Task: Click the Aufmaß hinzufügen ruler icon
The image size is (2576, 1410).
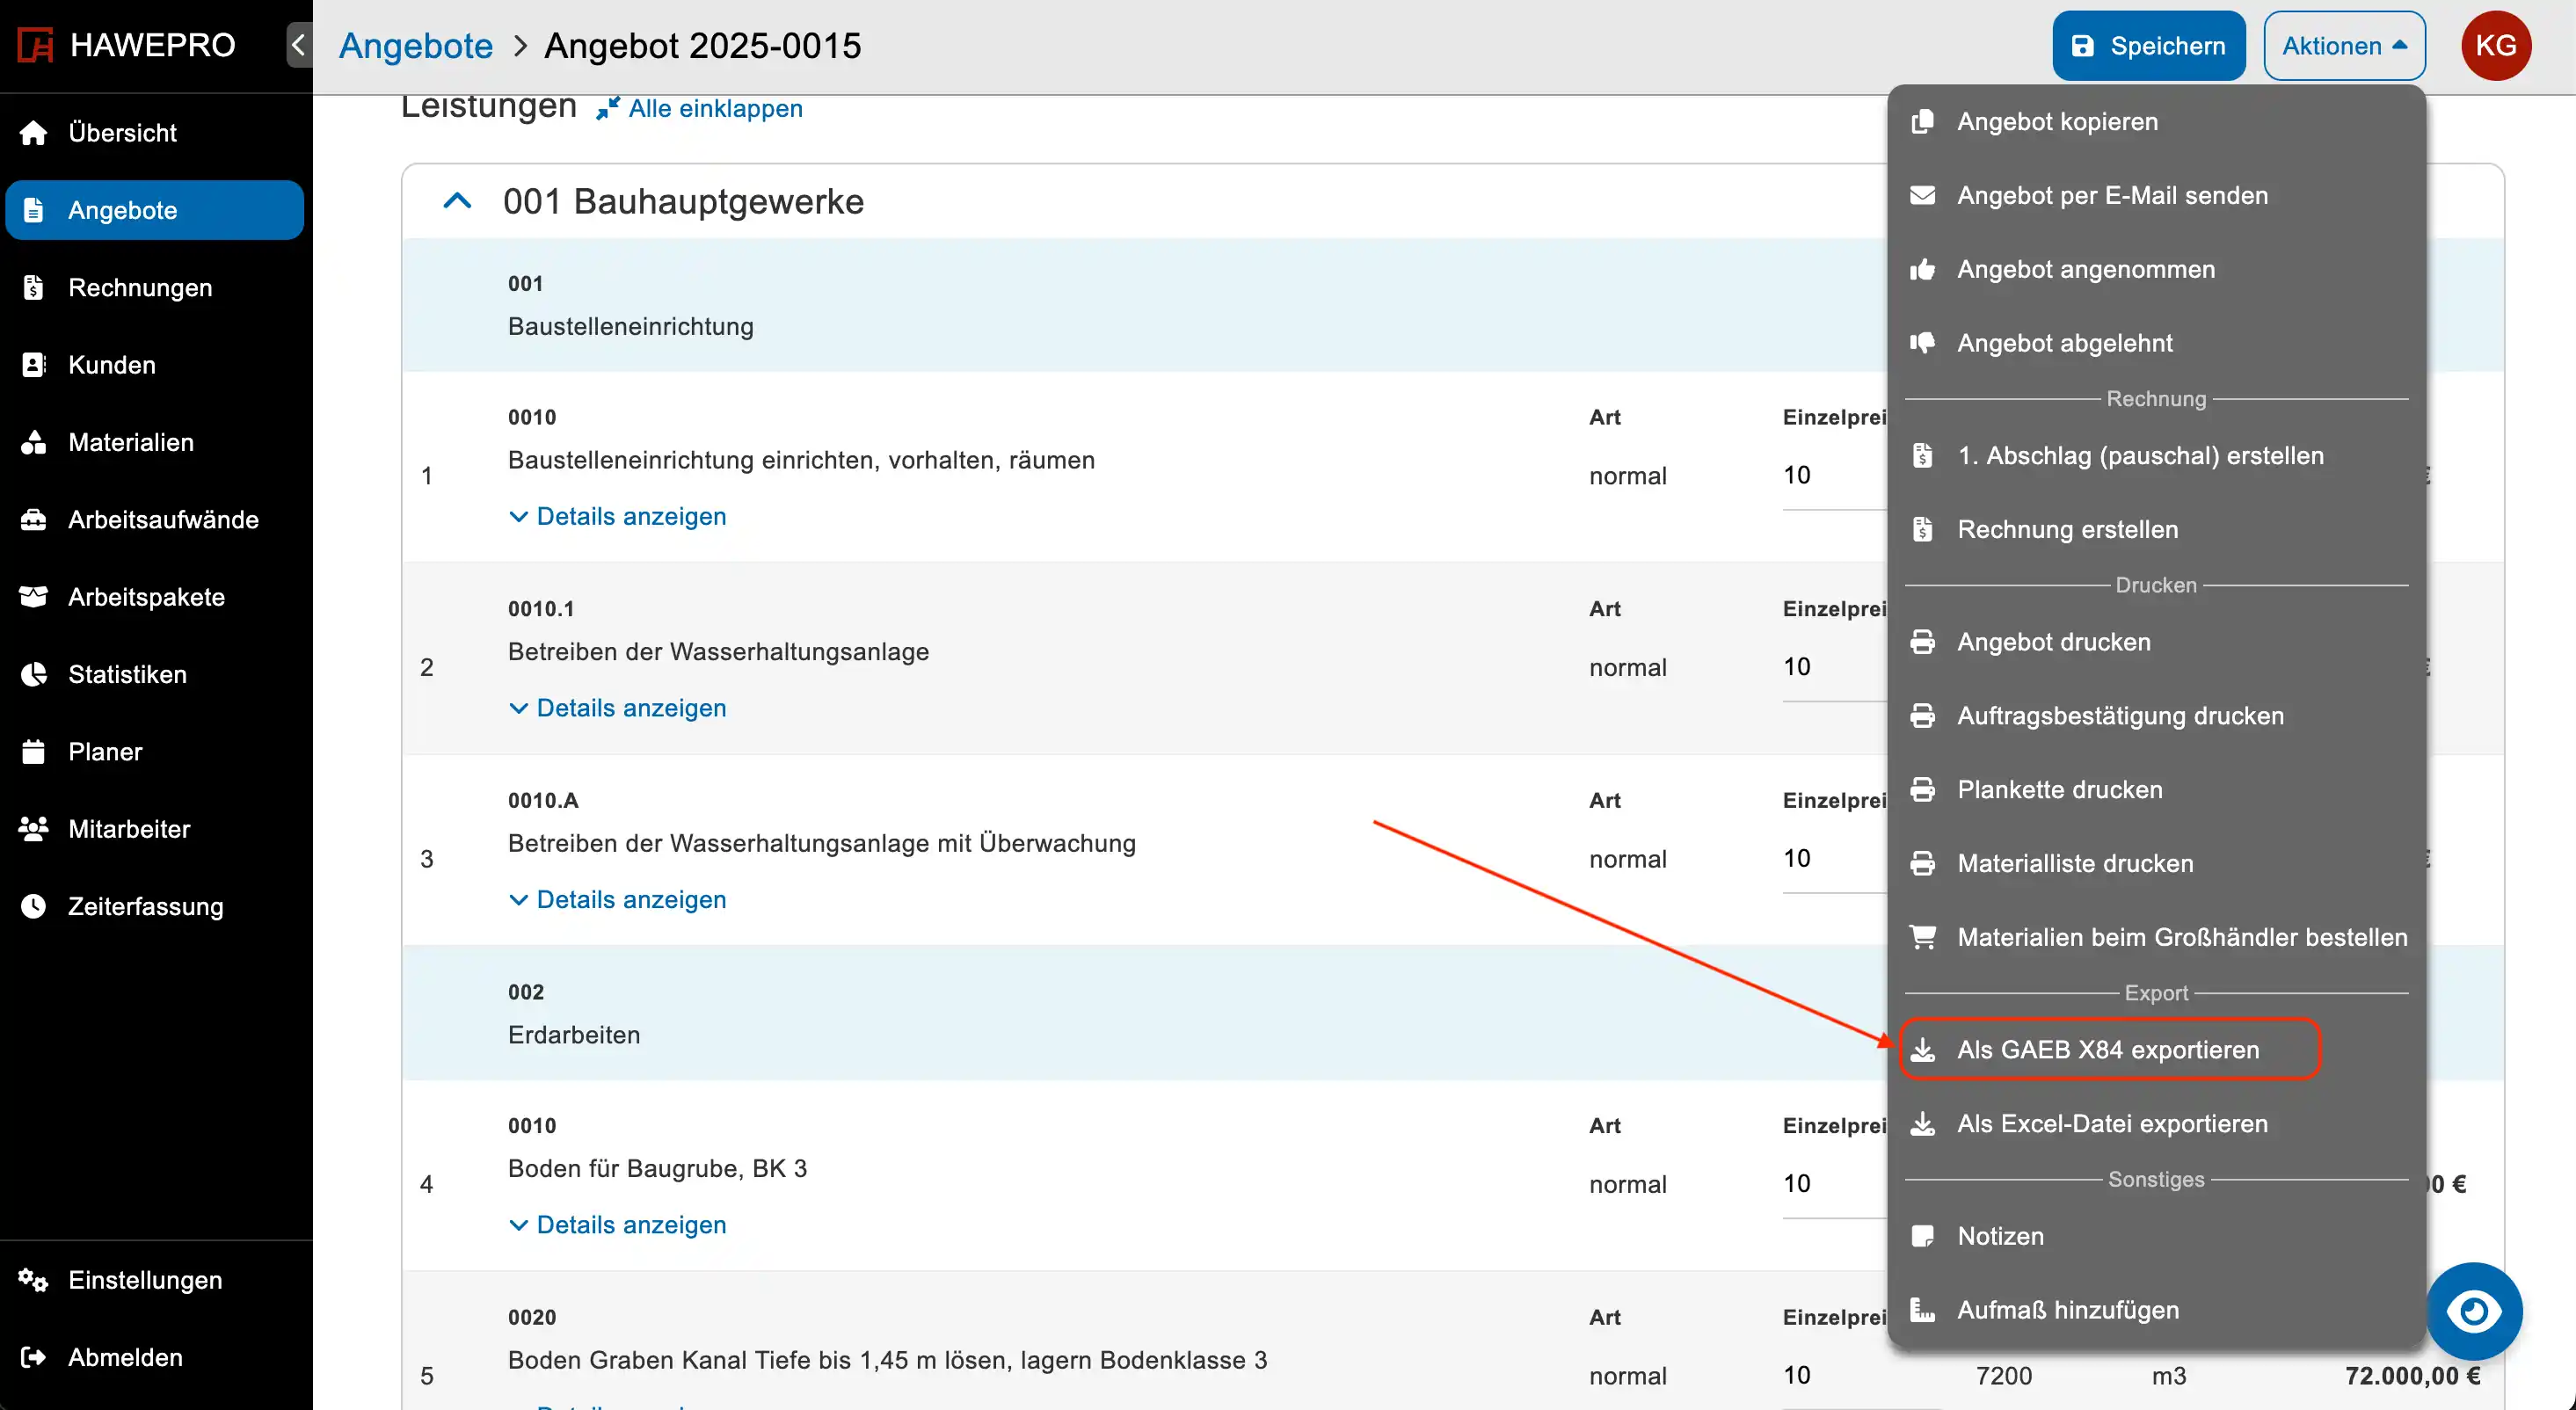Action: coord(1922,1310)
